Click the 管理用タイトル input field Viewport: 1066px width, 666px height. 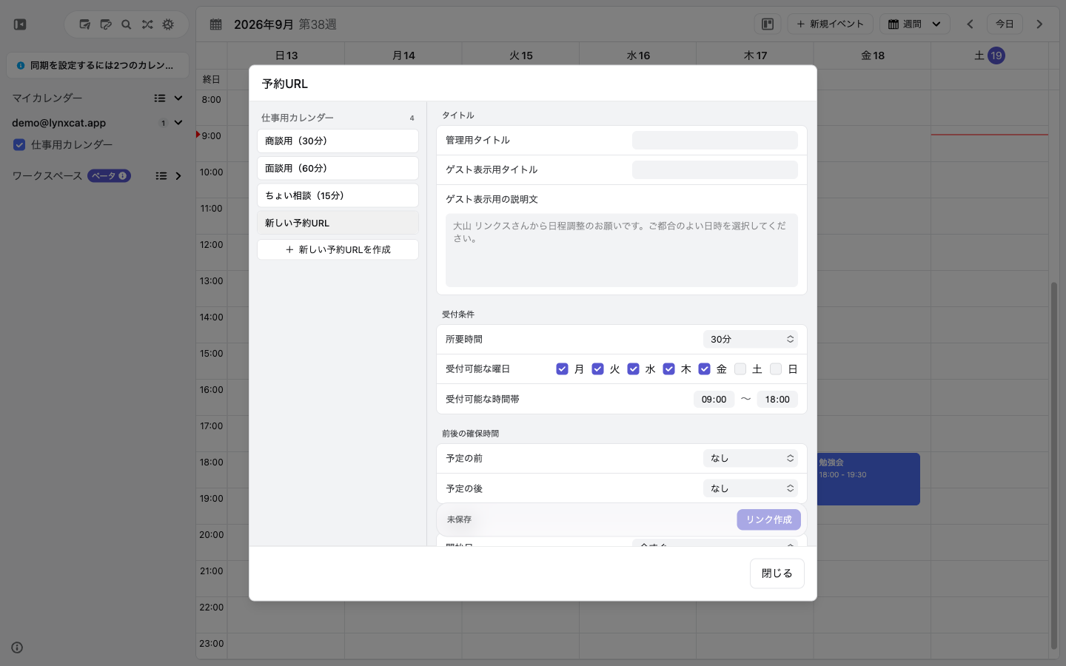714,140
